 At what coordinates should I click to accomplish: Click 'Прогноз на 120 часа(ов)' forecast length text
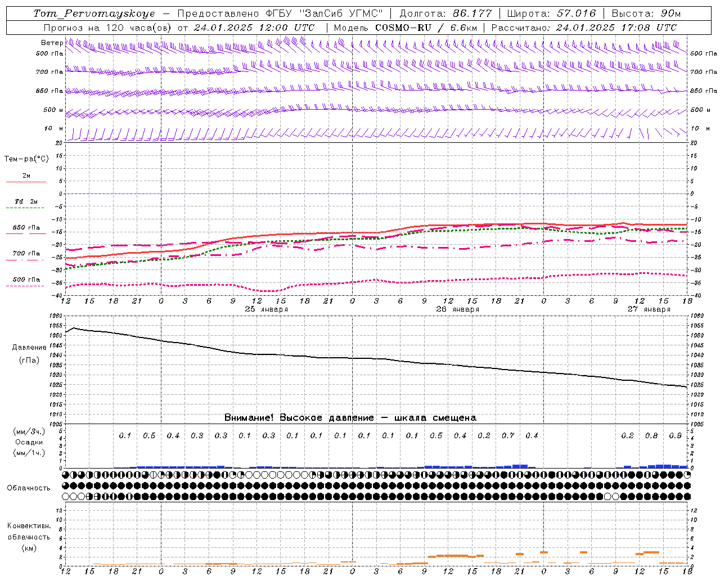click(107, 28)
